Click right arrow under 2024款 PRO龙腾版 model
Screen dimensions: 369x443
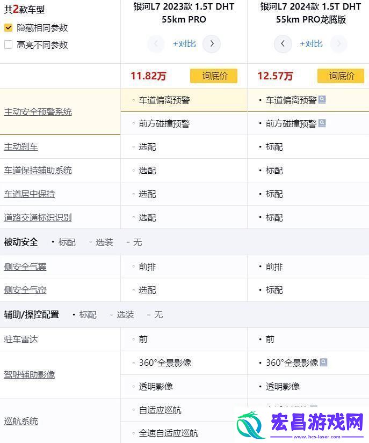(339, 44)
